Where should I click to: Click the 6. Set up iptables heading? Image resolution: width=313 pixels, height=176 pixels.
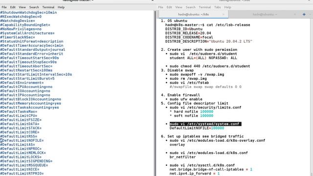[202, 136]
